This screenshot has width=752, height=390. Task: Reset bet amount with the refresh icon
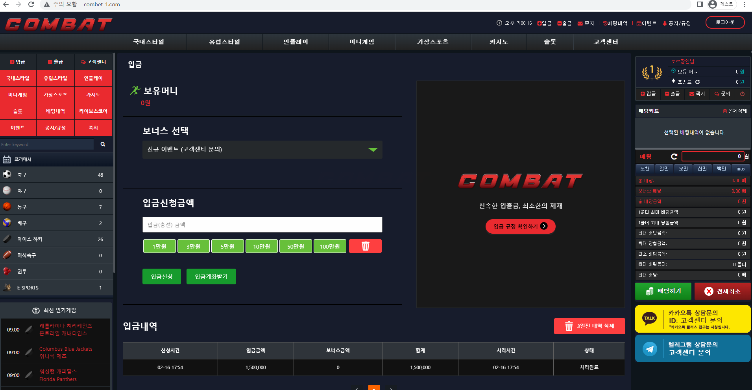(674, 157)
